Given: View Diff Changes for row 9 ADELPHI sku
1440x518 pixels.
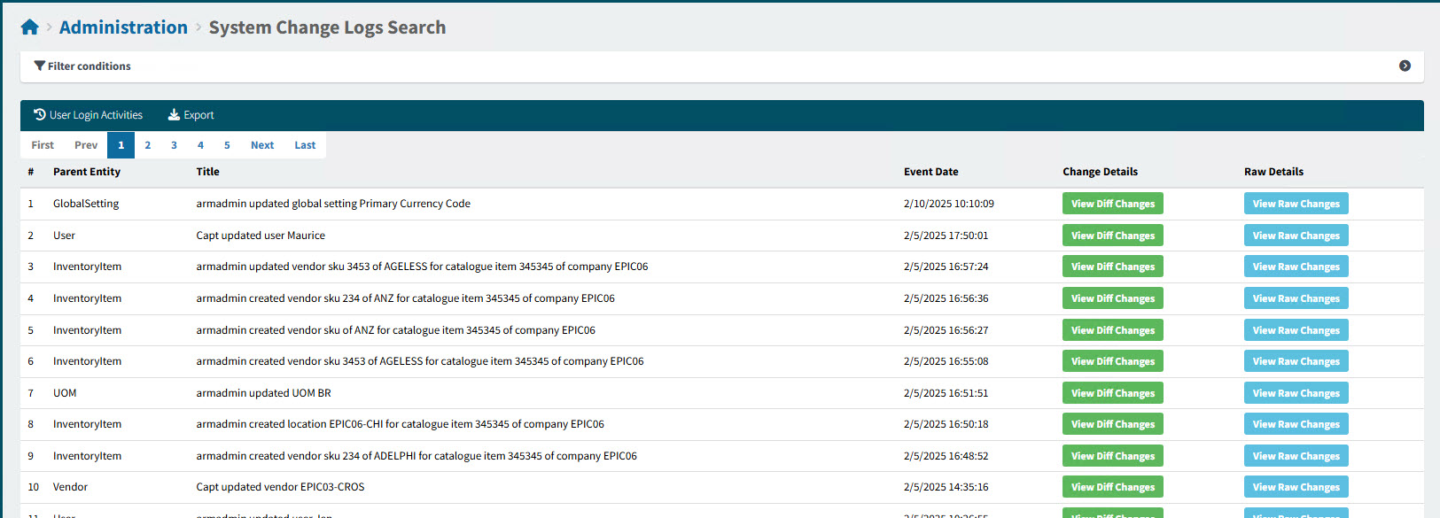Looking at the screenshot, I should click(1112, 456).
